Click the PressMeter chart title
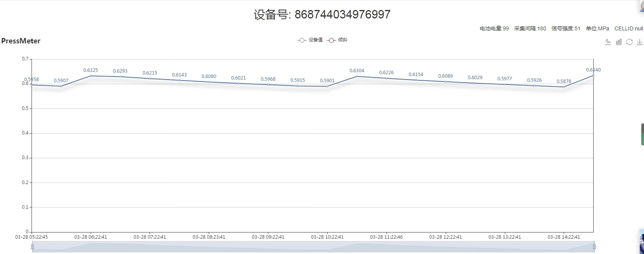This screenshot has width=644, height=254. click(21, 41)
